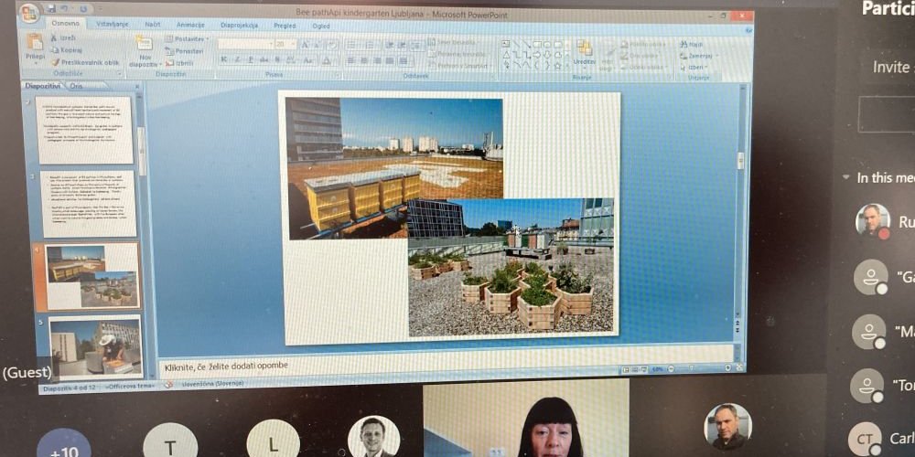
Task: Toggle strikethrough (abc) formatting
Action: [x=264, y=59]
